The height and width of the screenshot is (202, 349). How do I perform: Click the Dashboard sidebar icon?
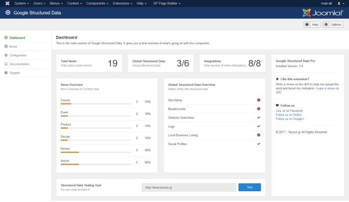click(x=6, y=38)
